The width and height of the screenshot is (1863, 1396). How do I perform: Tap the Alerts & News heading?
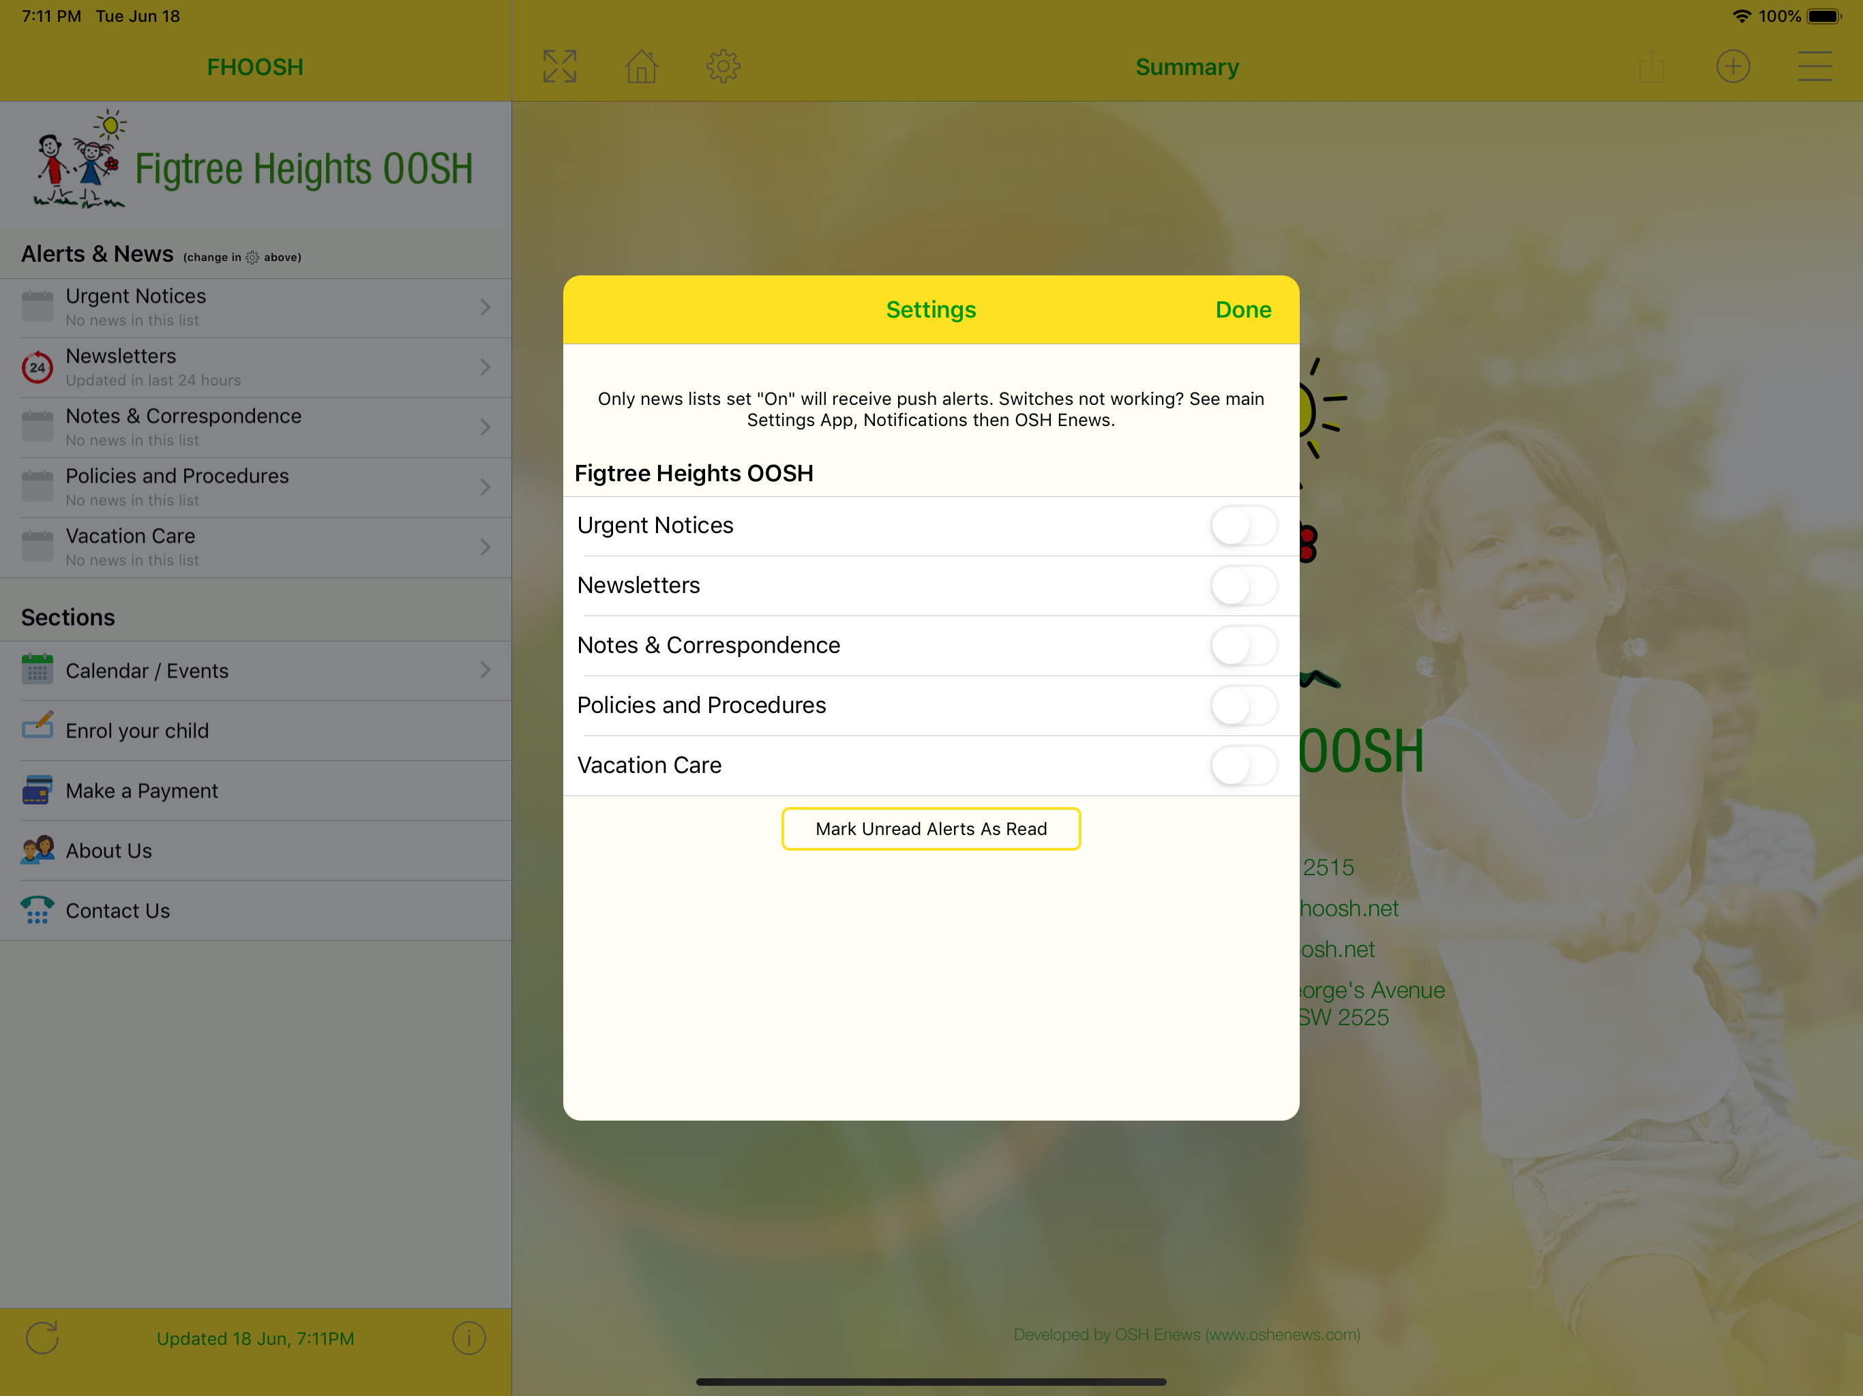(x=97, y=254)
